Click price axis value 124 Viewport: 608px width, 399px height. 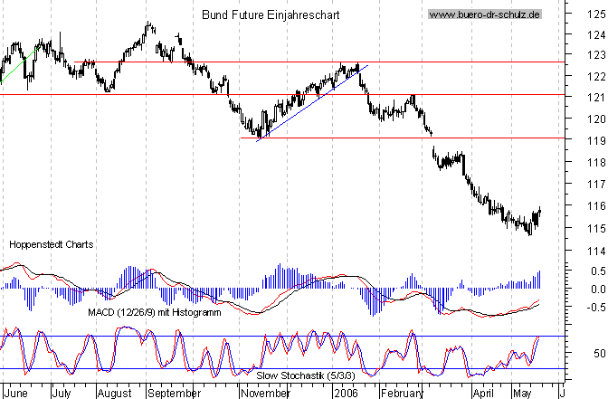point(596,35)
